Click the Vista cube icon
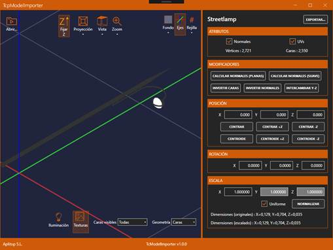This screenshot has width=333, height=250. tap(102, 22)
